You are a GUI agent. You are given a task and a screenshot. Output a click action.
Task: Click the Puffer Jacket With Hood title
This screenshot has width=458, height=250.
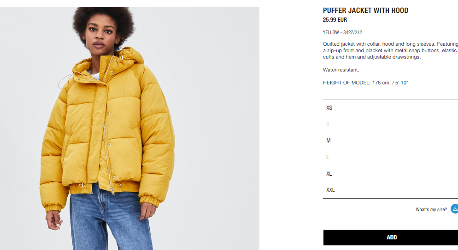click(x=365, y=11)
